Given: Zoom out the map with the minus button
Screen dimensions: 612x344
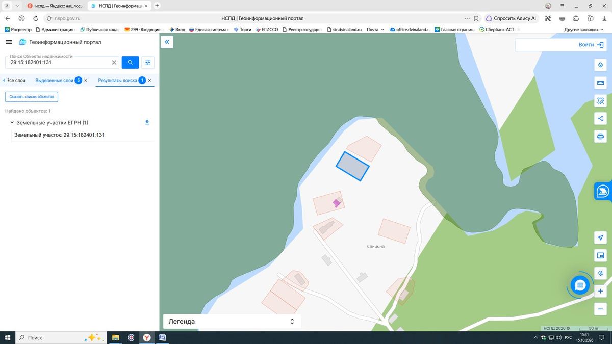Looking at the screenshot, I should pos(600,309).
